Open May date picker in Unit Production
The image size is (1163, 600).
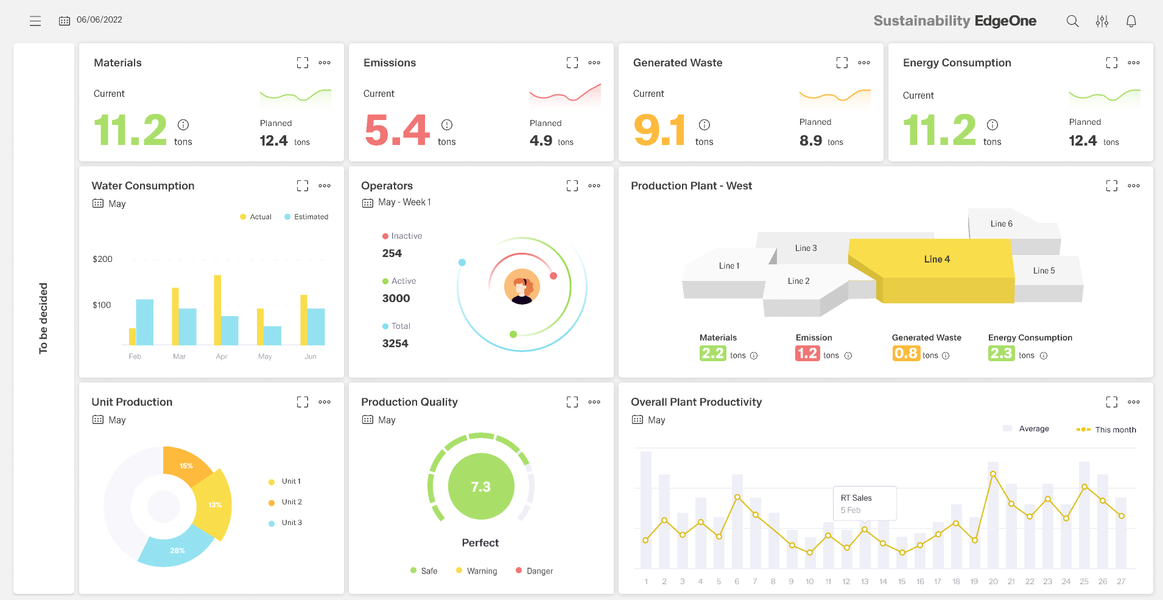(x=109, y=420)
